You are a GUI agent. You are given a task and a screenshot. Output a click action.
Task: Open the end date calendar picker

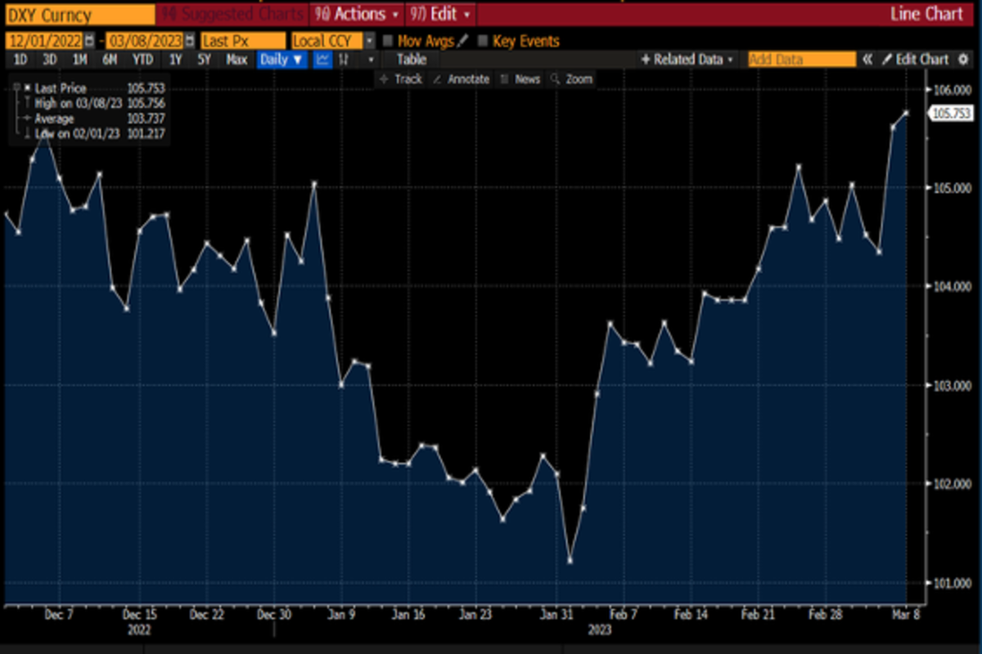coord(190,41)
